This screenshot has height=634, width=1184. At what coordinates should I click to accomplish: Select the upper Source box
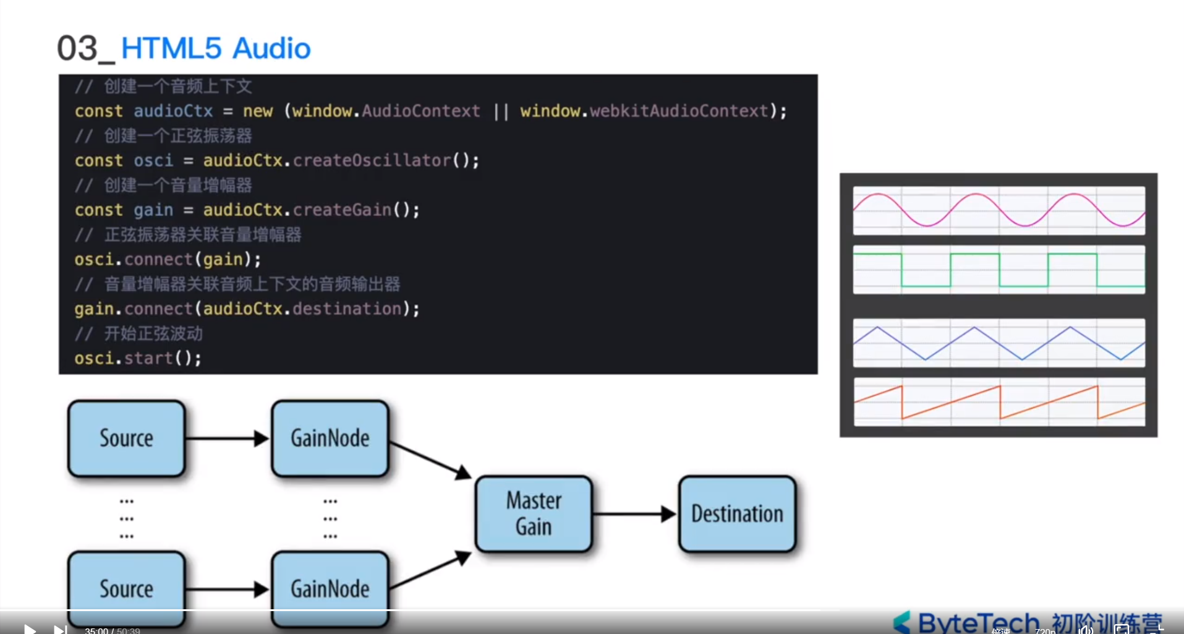(126, 438)
